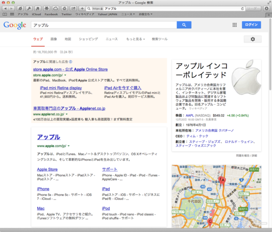Screen dimensions: 272x232
Task: Open store.apple.com Apple Online Store ad
Action: tap(70, 69)
